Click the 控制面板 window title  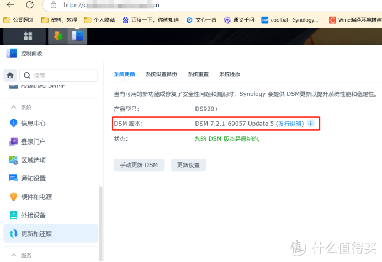pyautogui.click(x=31, y=54)
